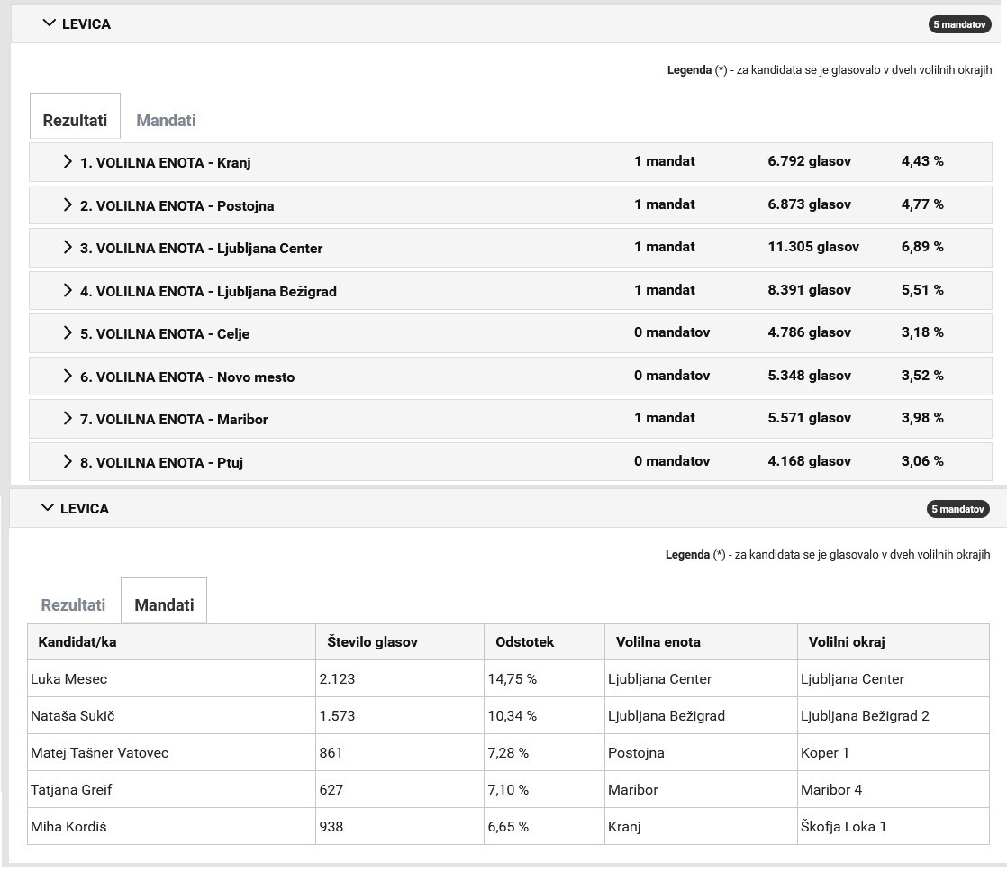1007x881 pixels.
Task: Click the 2.123 votes cell
Action: pos(399,678)
